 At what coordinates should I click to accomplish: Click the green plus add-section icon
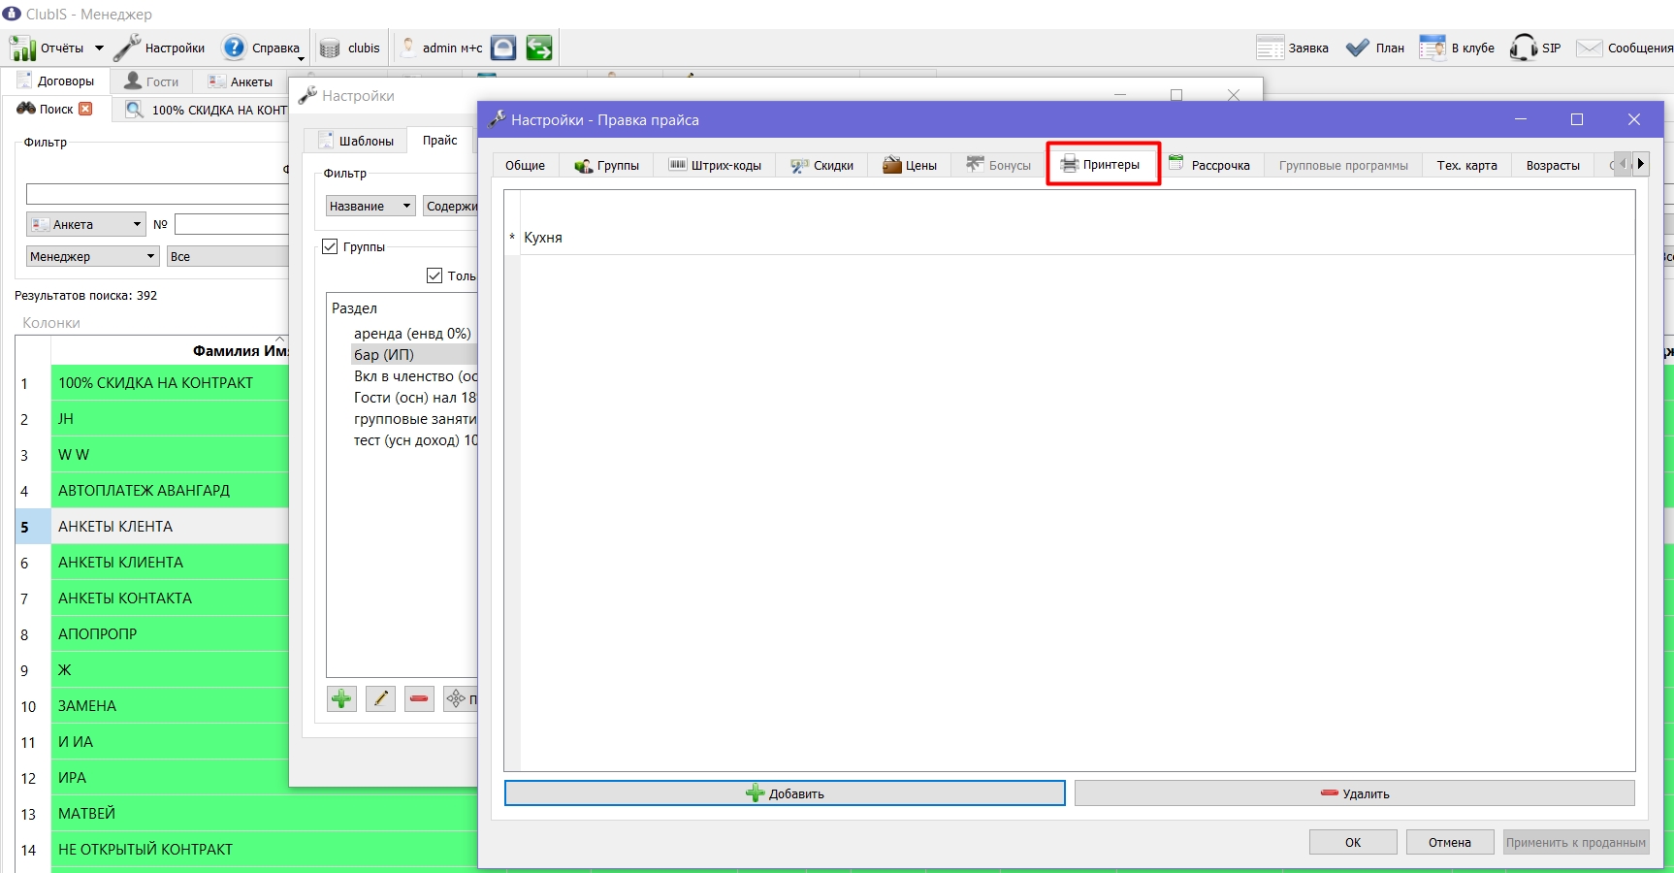(x=341, y=698)
